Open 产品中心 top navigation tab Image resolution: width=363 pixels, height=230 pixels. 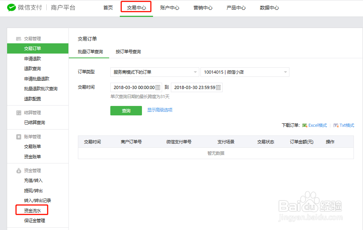236,8
